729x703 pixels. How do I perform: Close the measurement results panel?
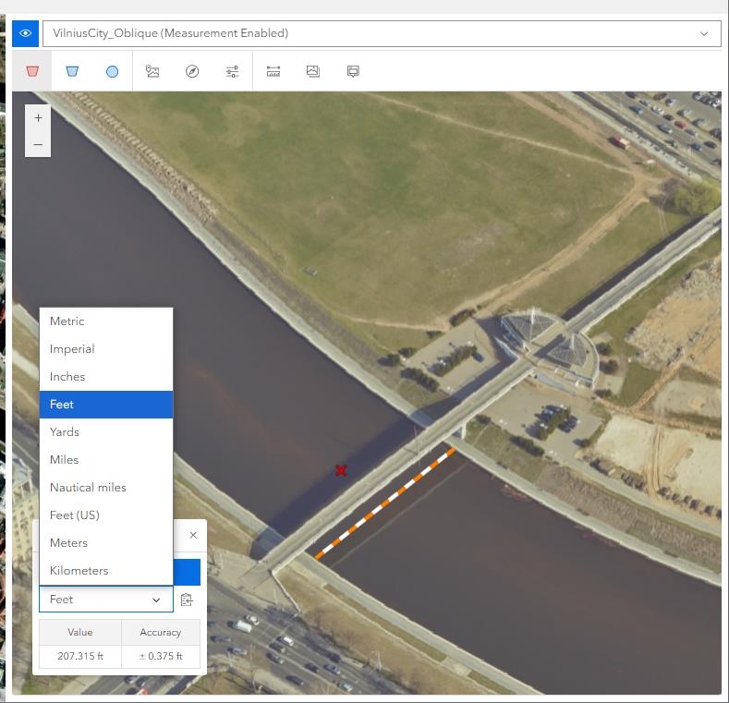[193, 535]
